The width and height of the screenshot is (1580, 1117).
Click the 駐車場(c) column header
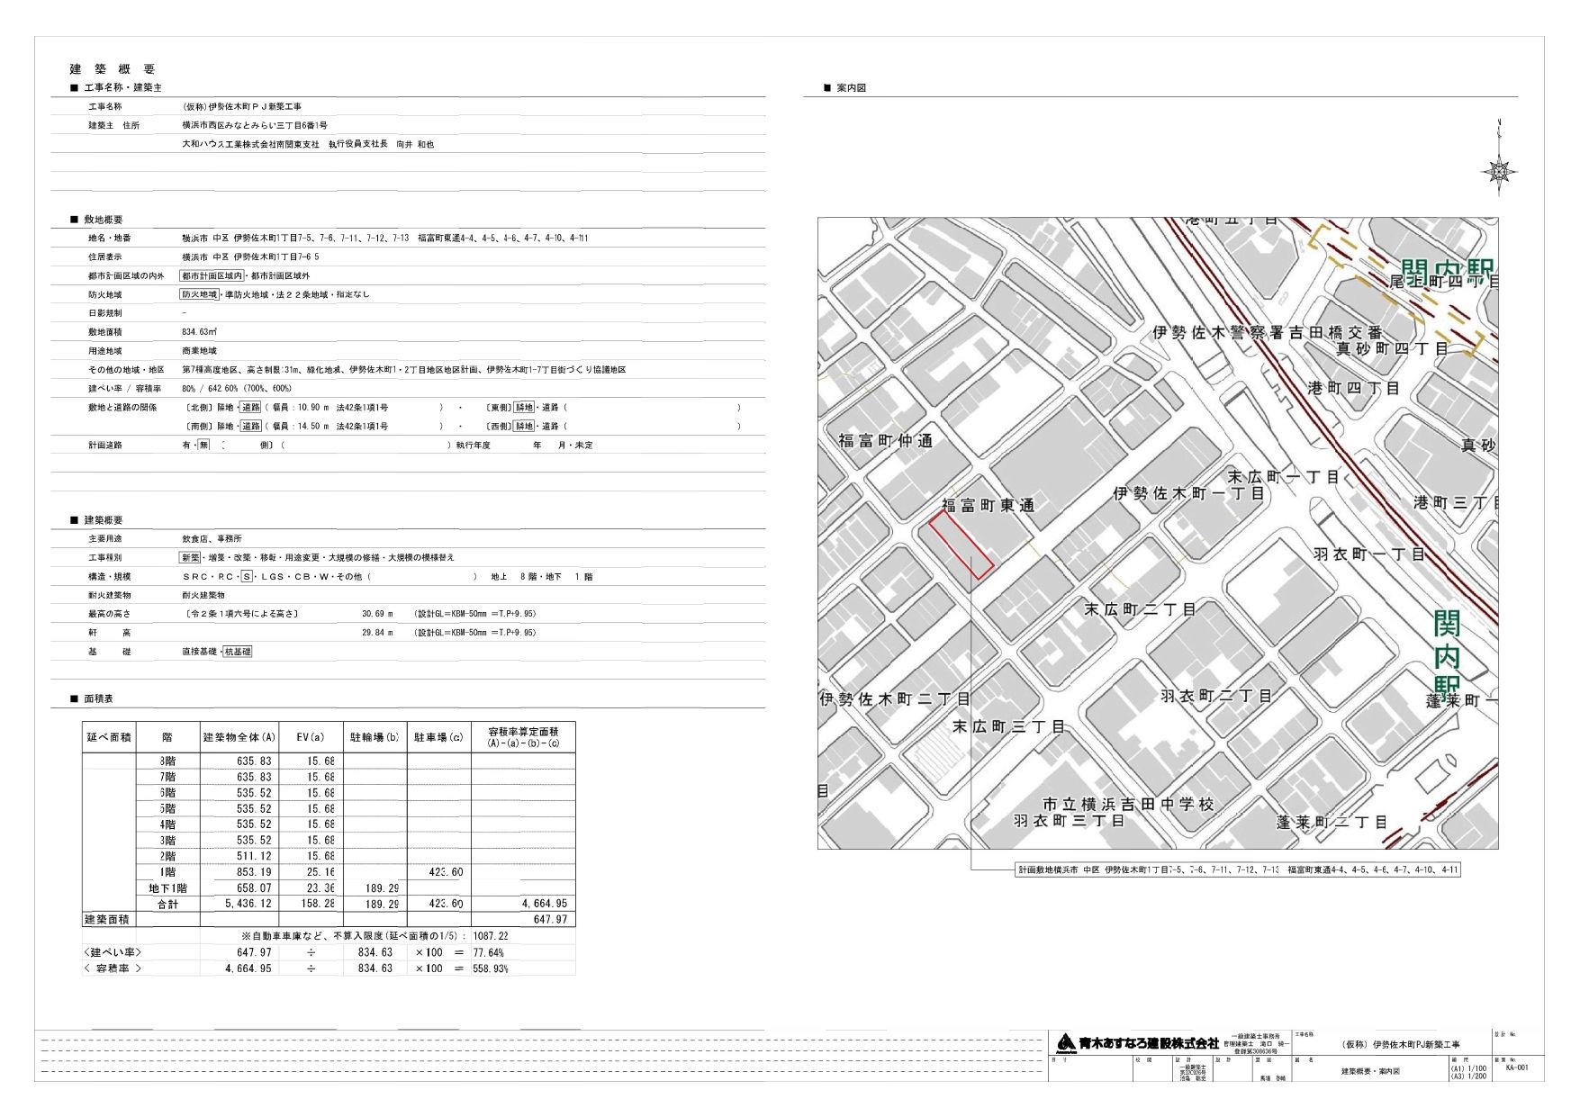(438, 737)
